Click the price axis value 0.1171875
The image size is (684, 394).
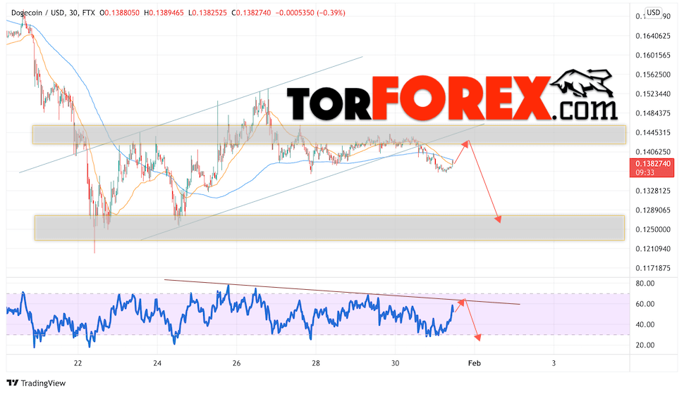pyautogui.click(x=653, y=268)
